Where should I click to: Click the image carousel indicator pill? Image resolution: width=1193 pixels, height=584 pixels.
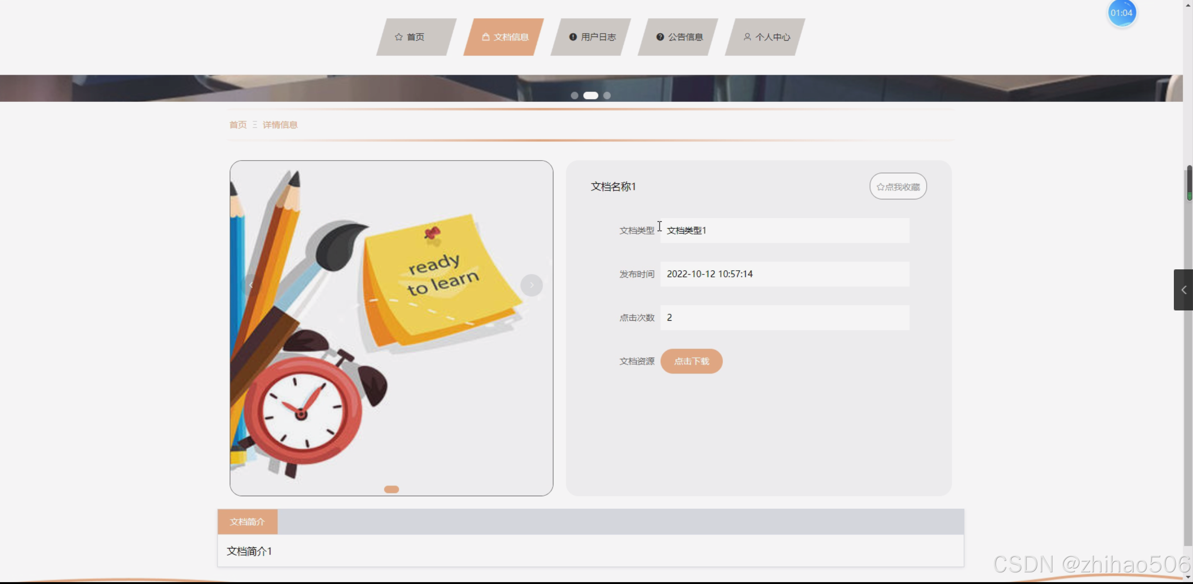(391, 489)
